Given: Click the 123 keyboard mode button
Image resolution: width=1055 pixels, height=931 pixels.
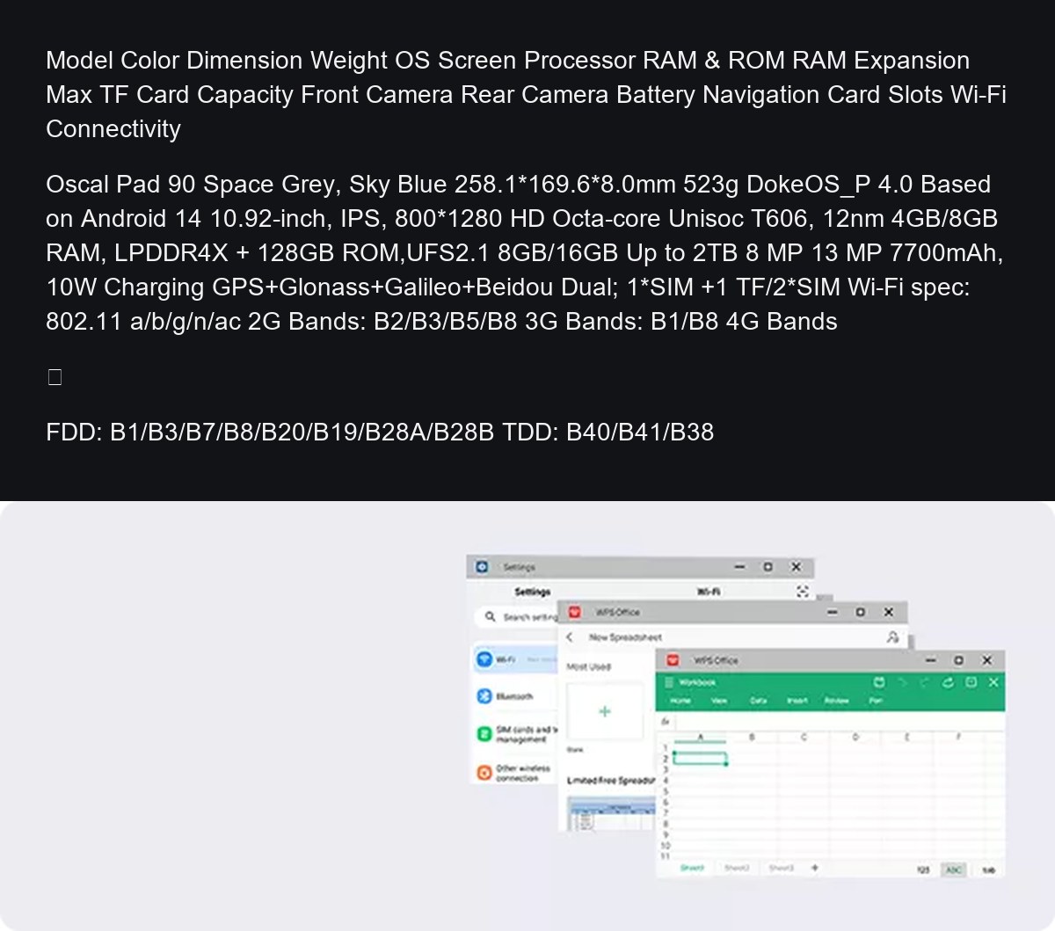Looking at the screenshot, I should [x=922, y=869].
